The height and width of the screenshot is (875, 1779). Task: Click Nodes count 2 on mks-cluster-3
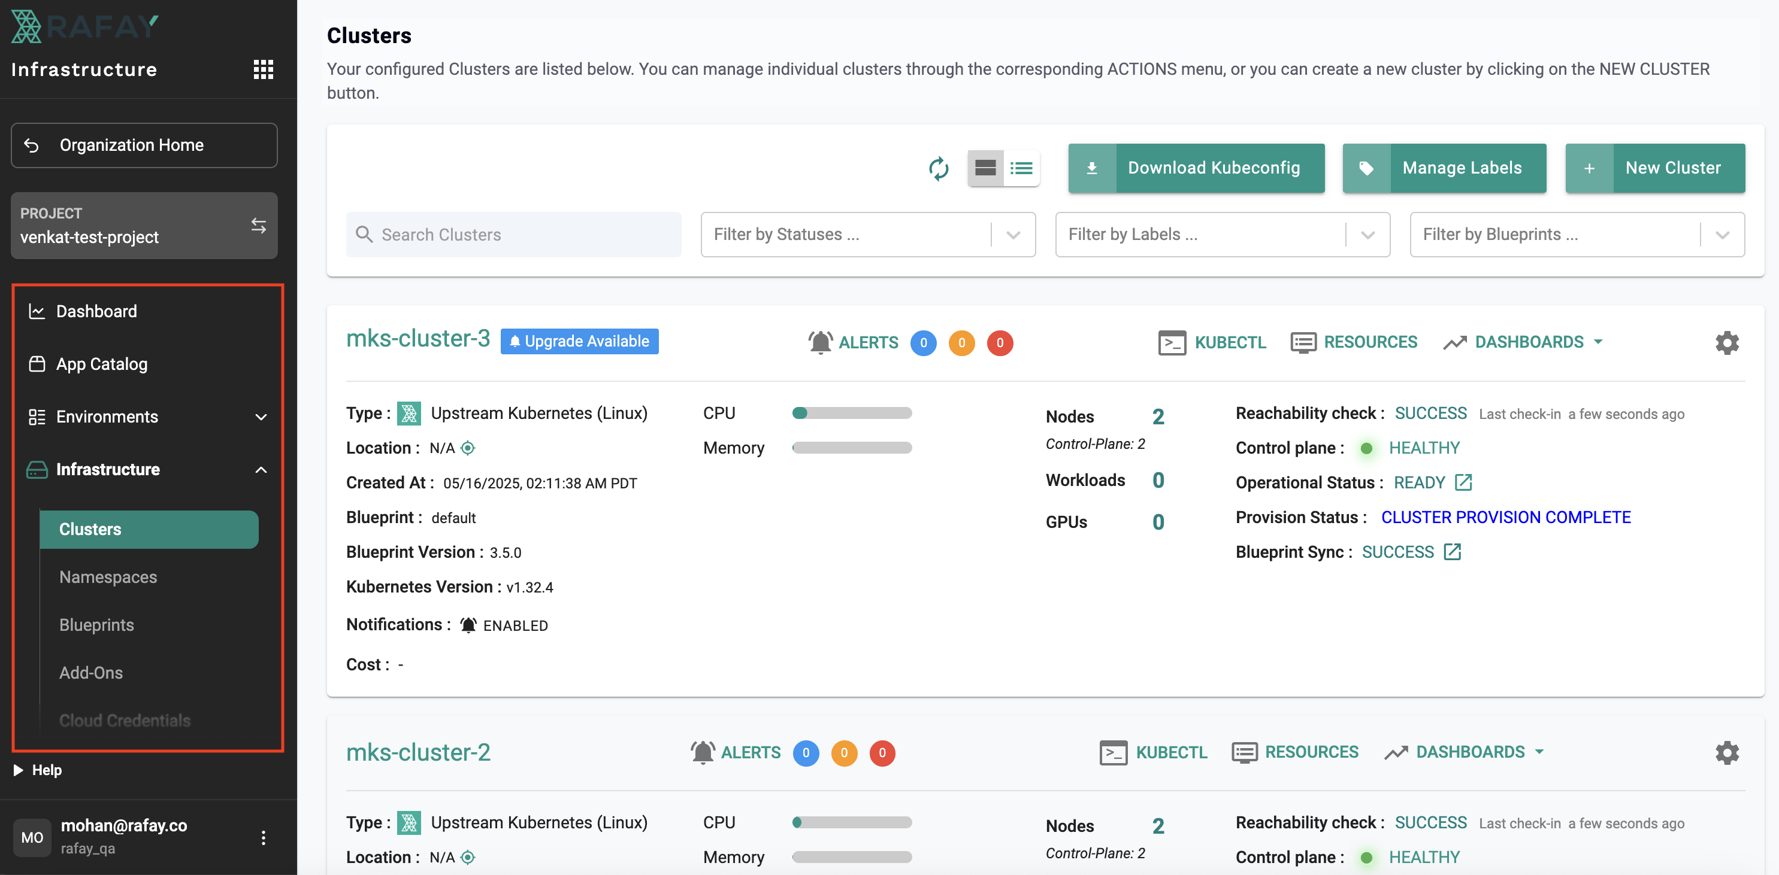(1158, 417)
